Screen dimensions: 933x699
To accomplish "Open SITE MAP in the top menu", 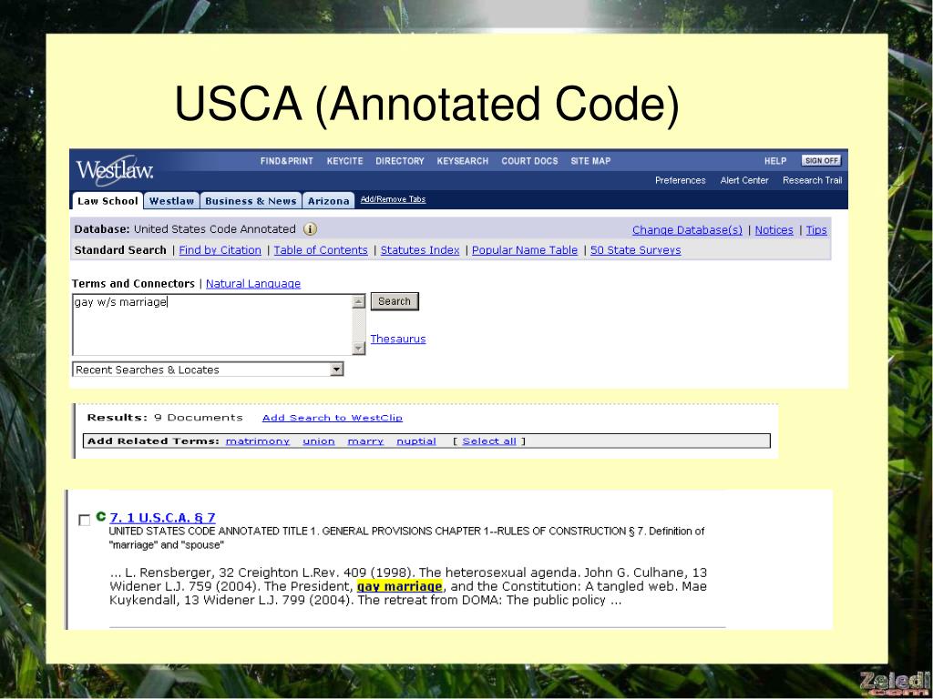I will (590, 161).
